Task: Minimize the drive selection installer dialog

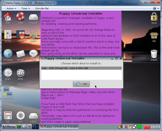Action: point(112,59)
